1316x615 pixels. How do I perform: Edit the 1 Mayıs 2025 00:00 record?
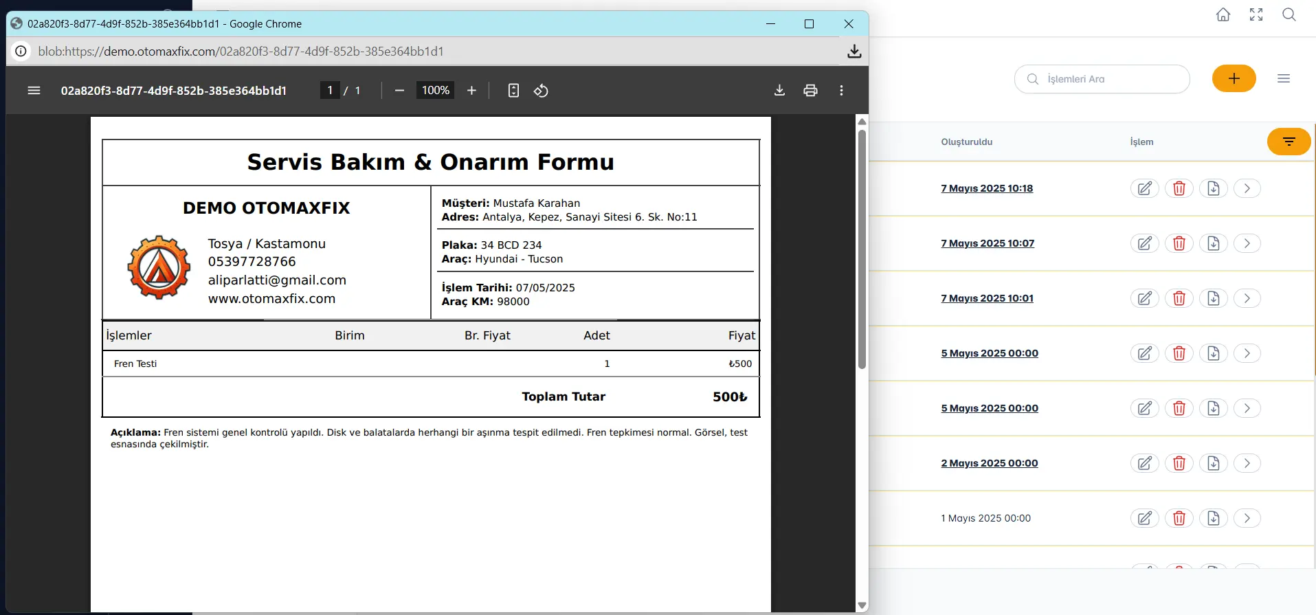pyautogui.click(x=1145, y=518)
